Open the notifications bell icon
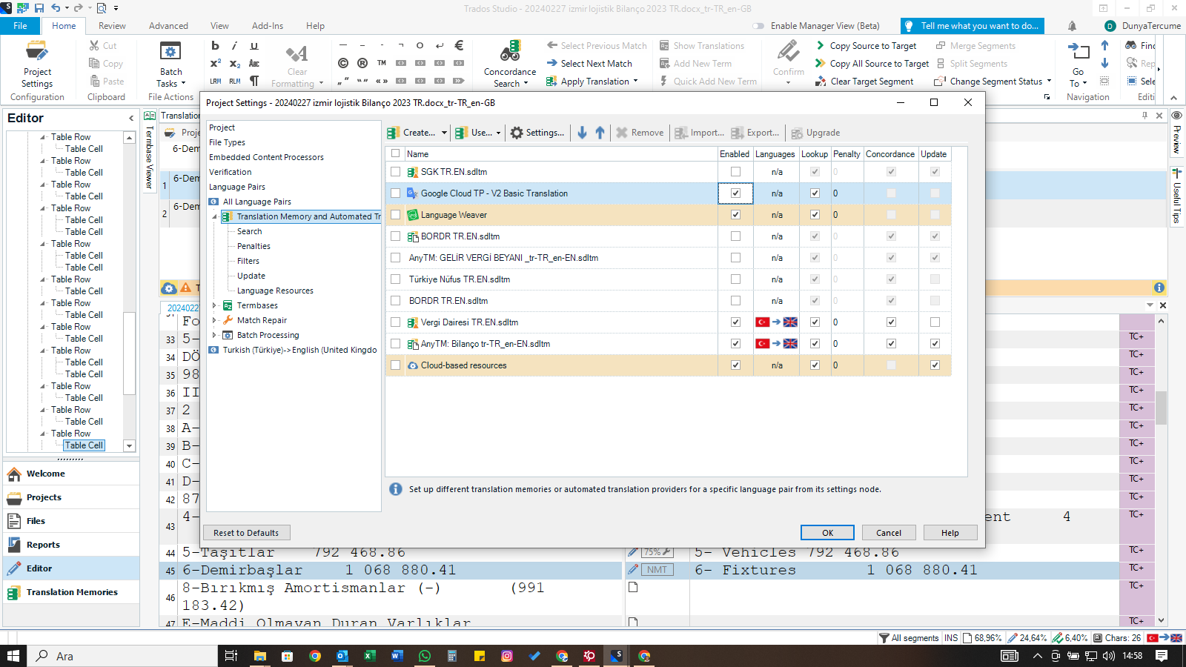 1072,26
